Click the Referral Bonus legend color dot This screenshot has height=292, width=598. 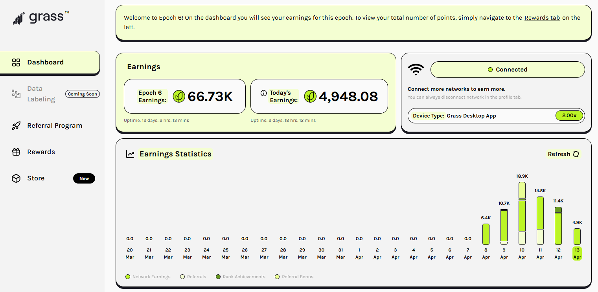277,277
